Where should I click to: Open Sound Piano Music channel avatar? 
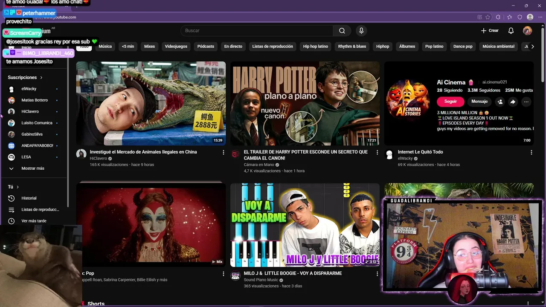point(235,275)
